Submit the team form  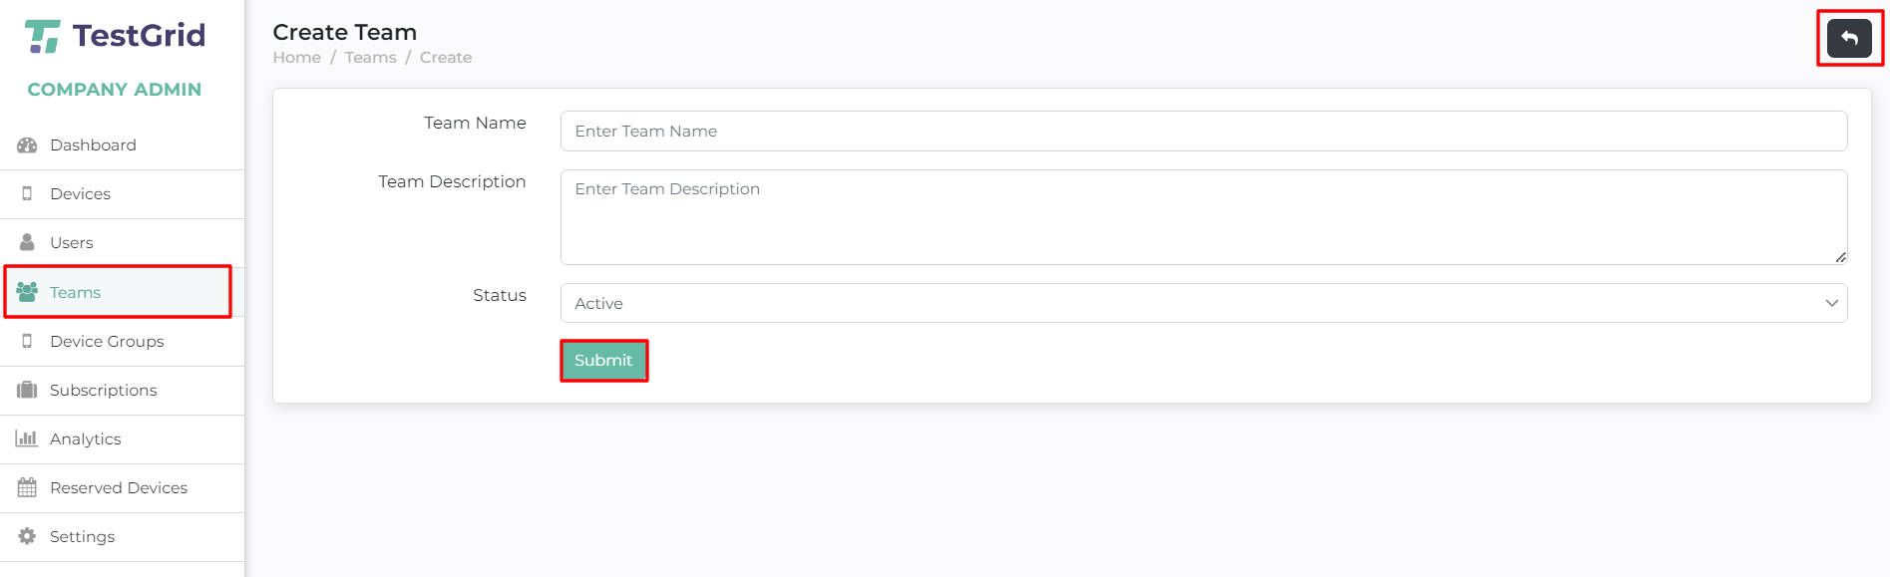[603, 361]
